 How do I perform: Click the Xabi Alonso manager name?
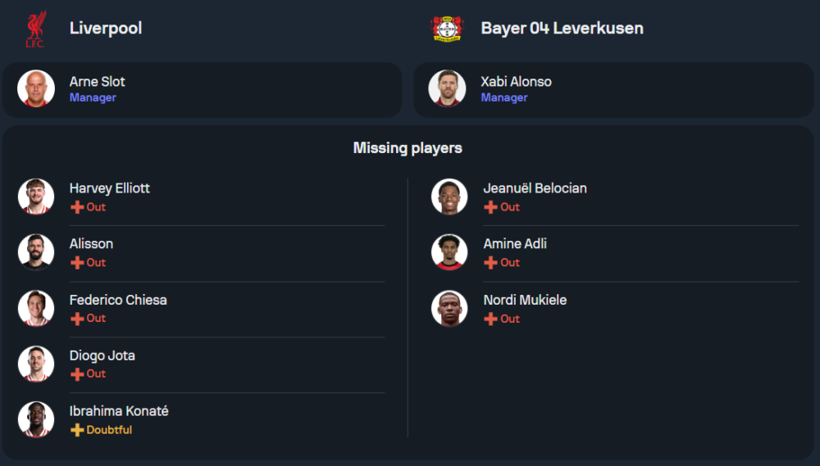click(x=516, y=82)
